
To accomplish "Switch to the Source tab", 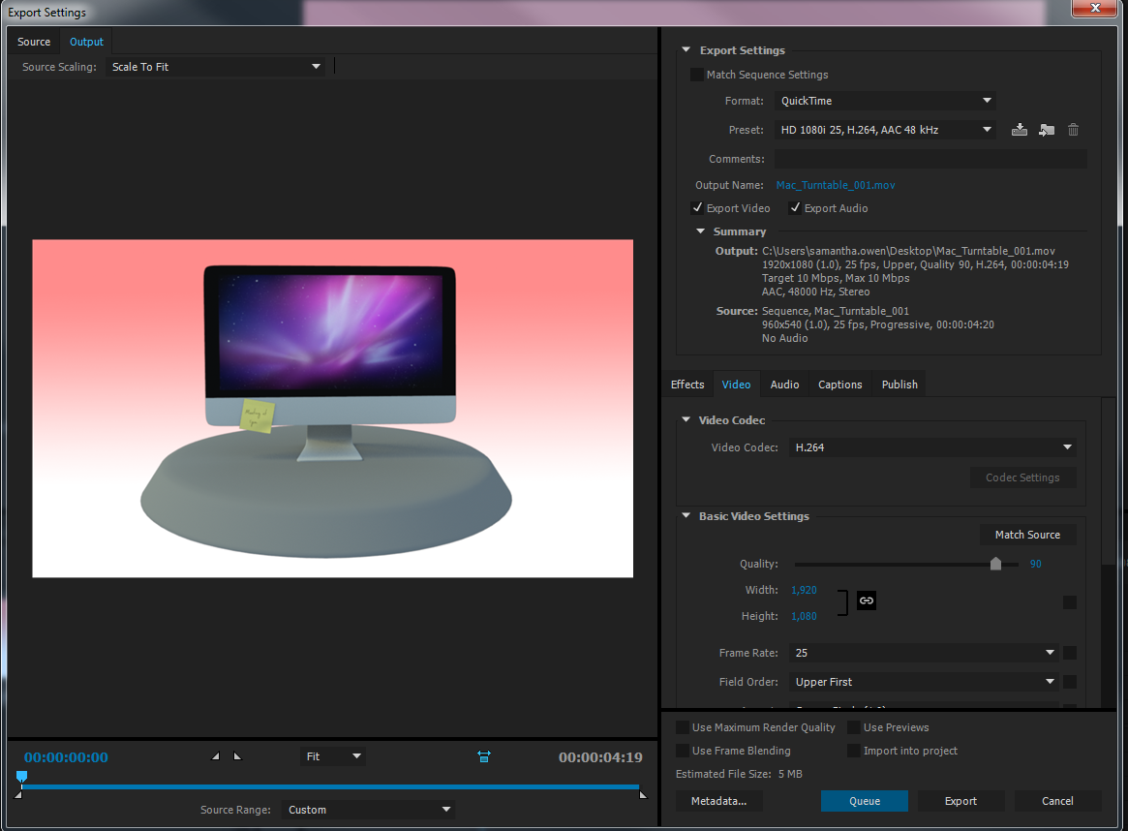I will (x=33, y=41).
